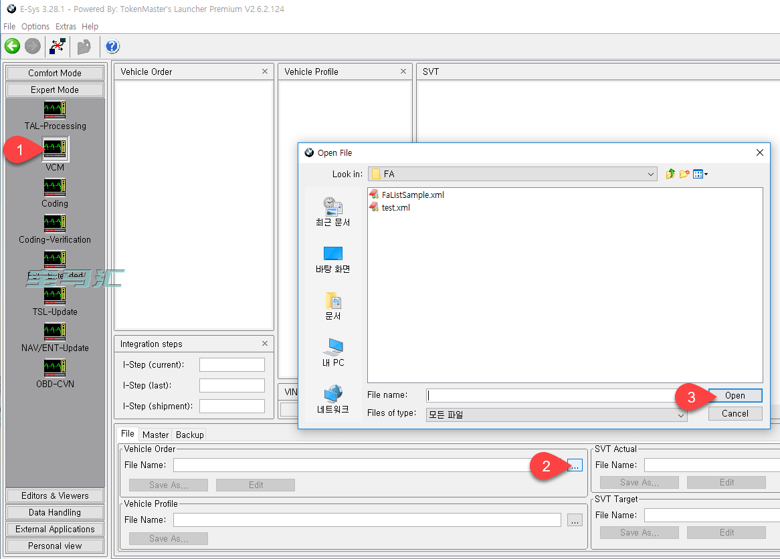Switch to the Master tab
The height and width of the screenshot is (559, 780).
[x=155, y=435]
